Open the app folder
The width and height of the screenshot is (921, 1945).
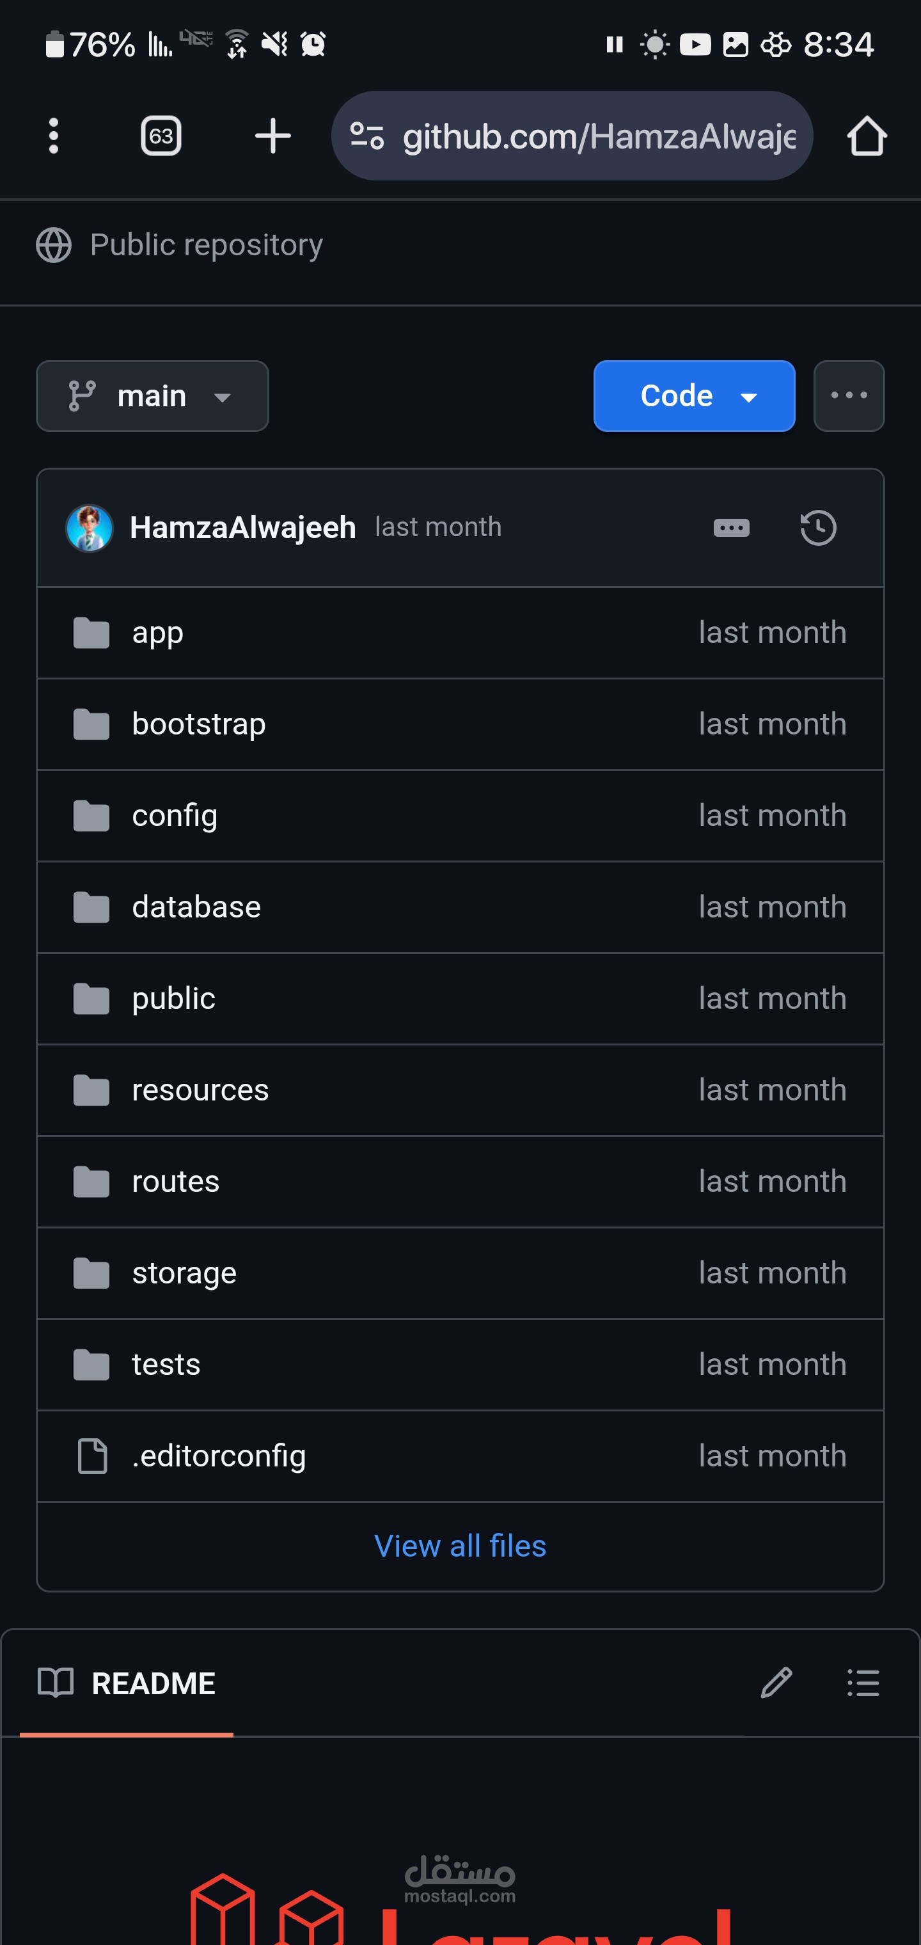point(158,633)
